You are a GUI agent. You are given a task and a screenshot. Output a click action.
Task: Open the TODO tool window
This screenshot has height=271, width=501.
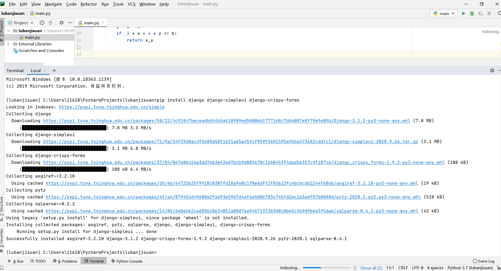coord(38,261)
